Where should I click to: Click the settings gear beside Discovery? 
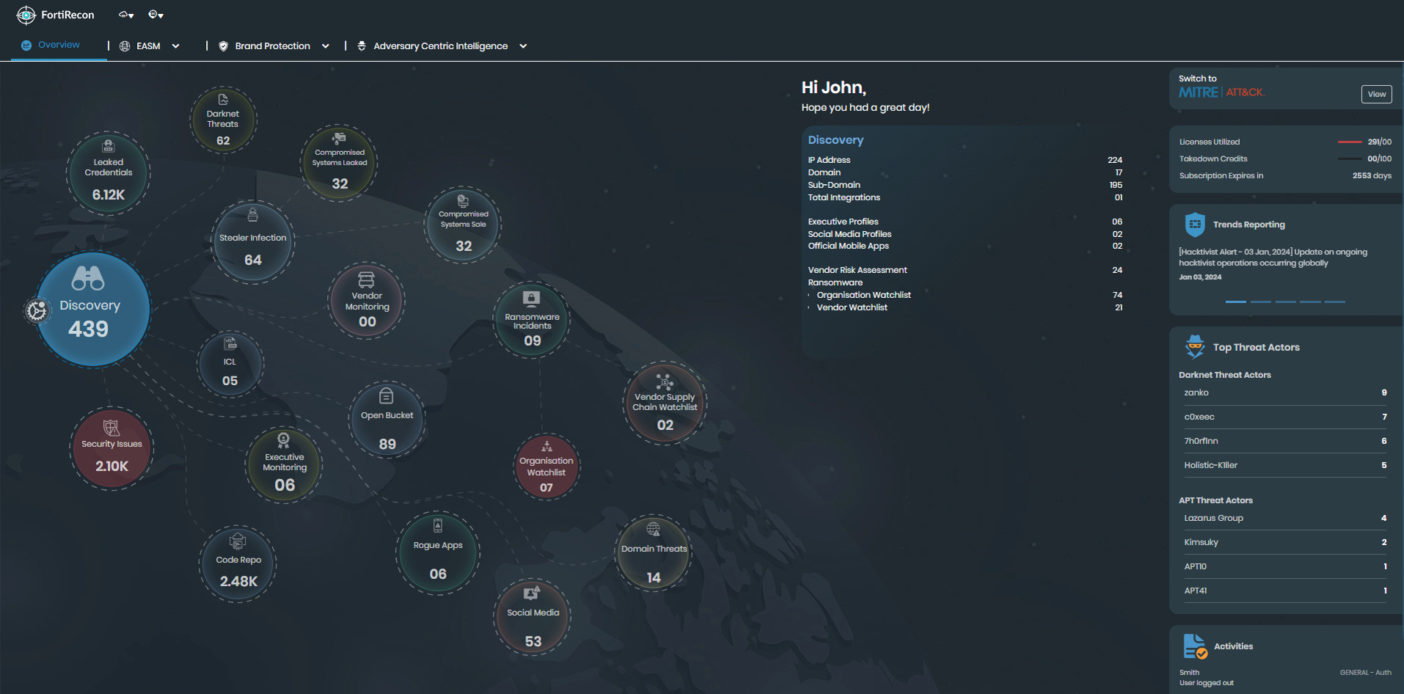point(37,311)
